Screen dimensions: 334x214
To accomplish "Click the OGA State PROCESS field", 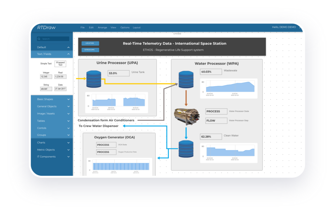I will (x=106, y=145).
